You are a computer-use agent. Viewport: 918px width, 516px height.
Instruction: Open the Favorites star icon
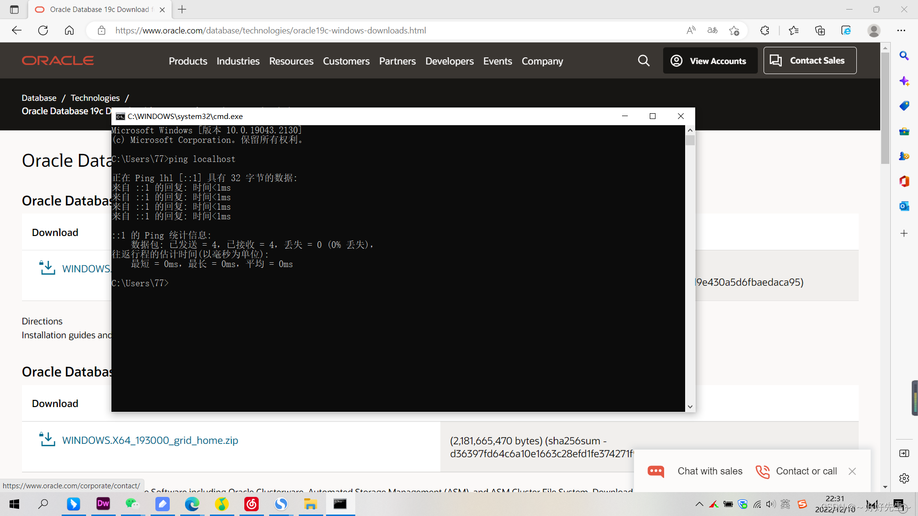794,30
